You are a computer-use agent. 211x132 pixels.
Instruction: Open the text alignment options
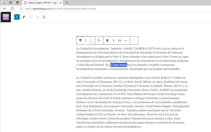pos(99,40)
